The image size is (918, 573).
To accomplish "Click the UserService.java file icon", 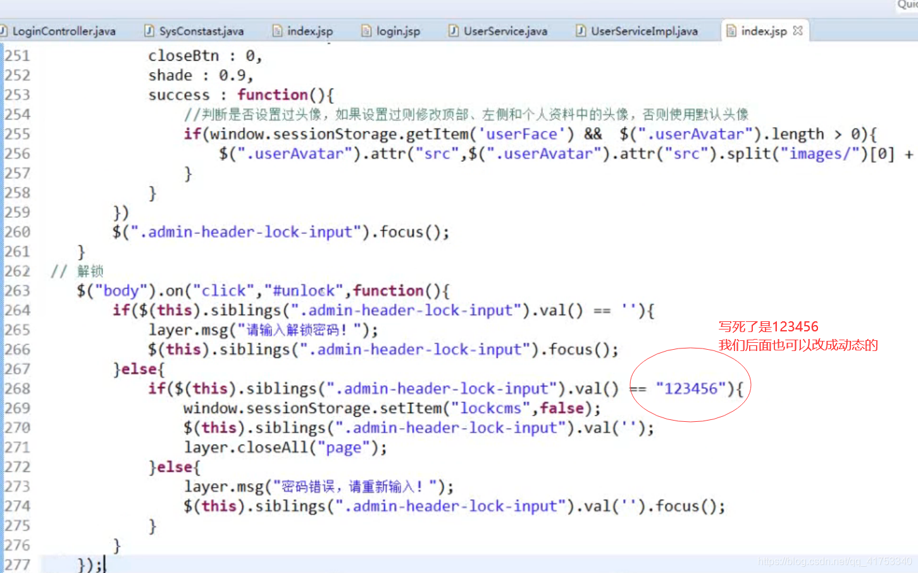I will tap(454, 31).
